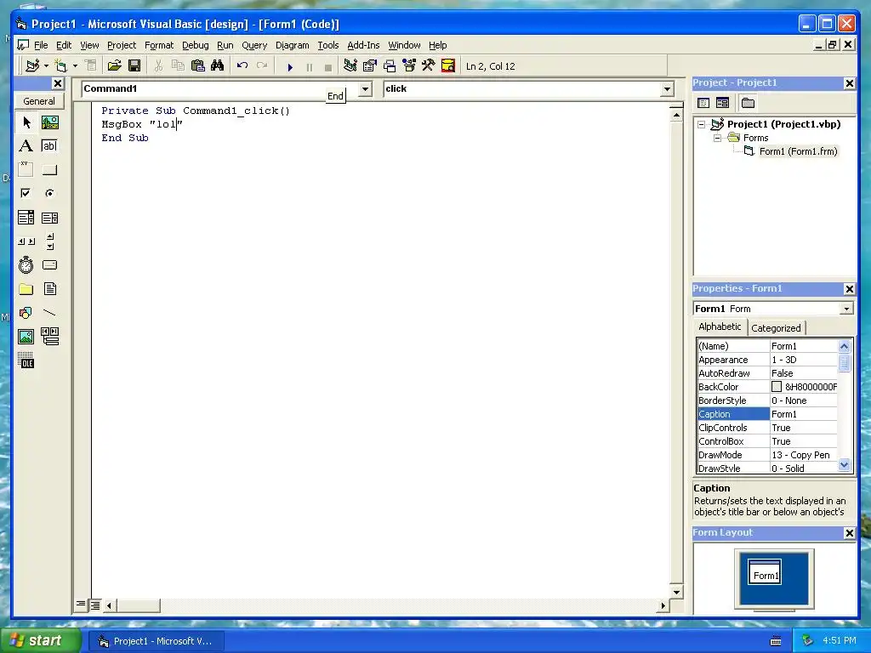Select the Caption property row
The width and height of the screenshot is (871, 653).
[767, 414]
